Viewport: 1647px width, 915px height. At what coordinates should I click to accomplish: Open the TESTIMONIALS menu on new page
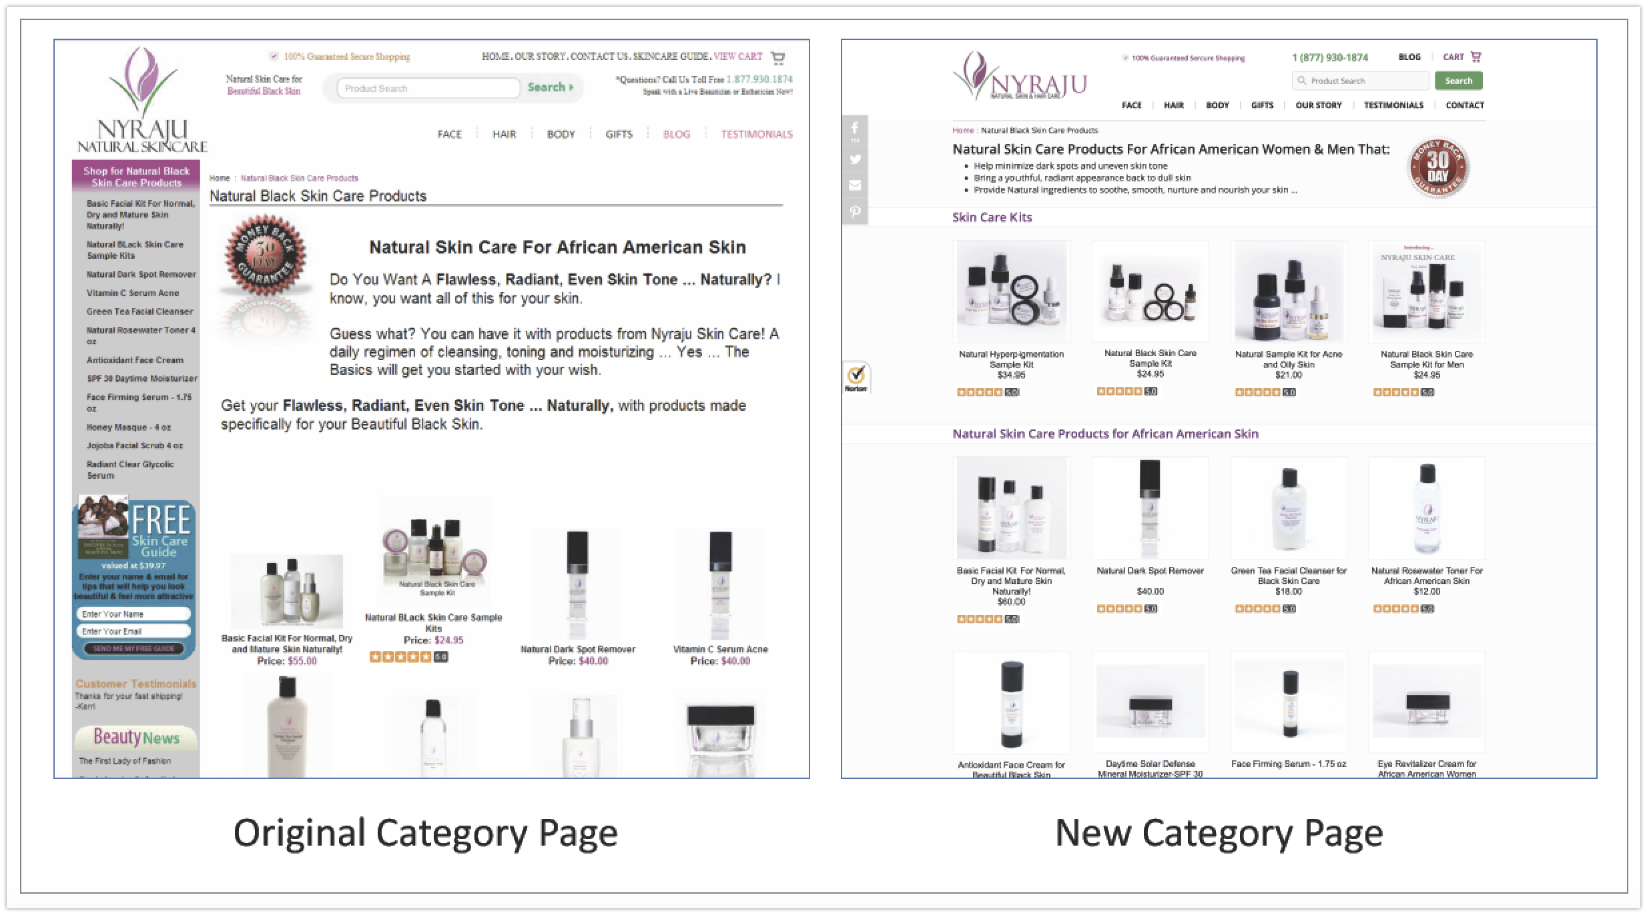point(1393,105)
